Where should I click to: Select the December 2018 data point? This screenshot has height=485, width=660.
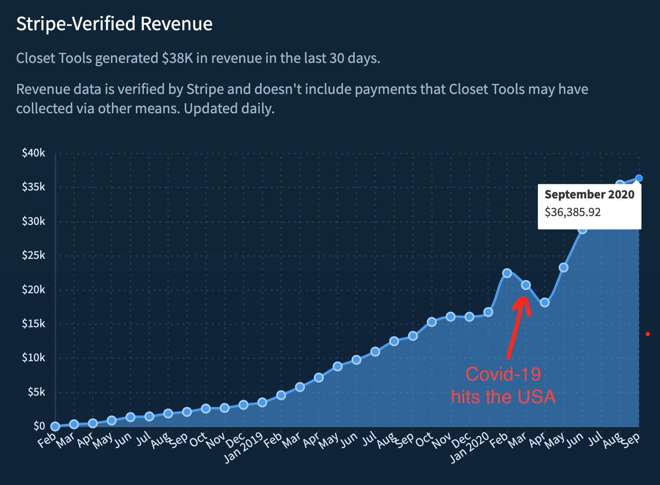click(x=243, y=405)
